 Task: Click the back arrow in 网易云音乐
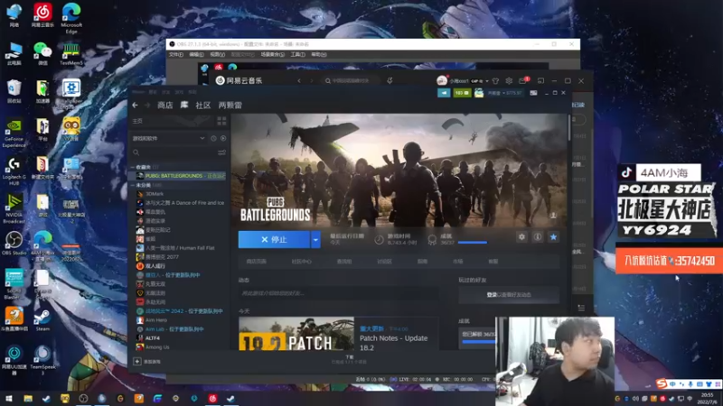pos(299,80)
